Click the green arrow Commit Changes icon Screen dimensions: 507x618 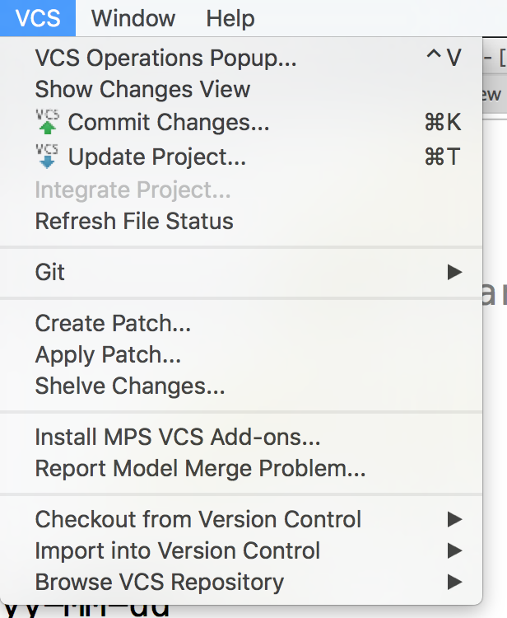pyautogui.click(x=48, y=123)
